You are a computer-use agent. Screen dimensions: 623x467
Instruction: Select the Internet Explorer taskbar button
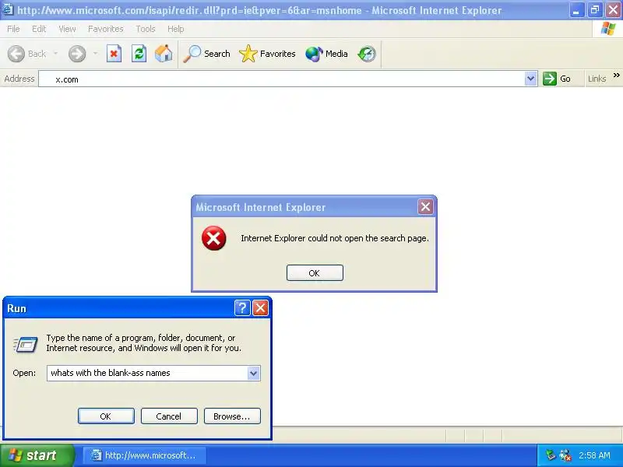[x=145, y=455]
